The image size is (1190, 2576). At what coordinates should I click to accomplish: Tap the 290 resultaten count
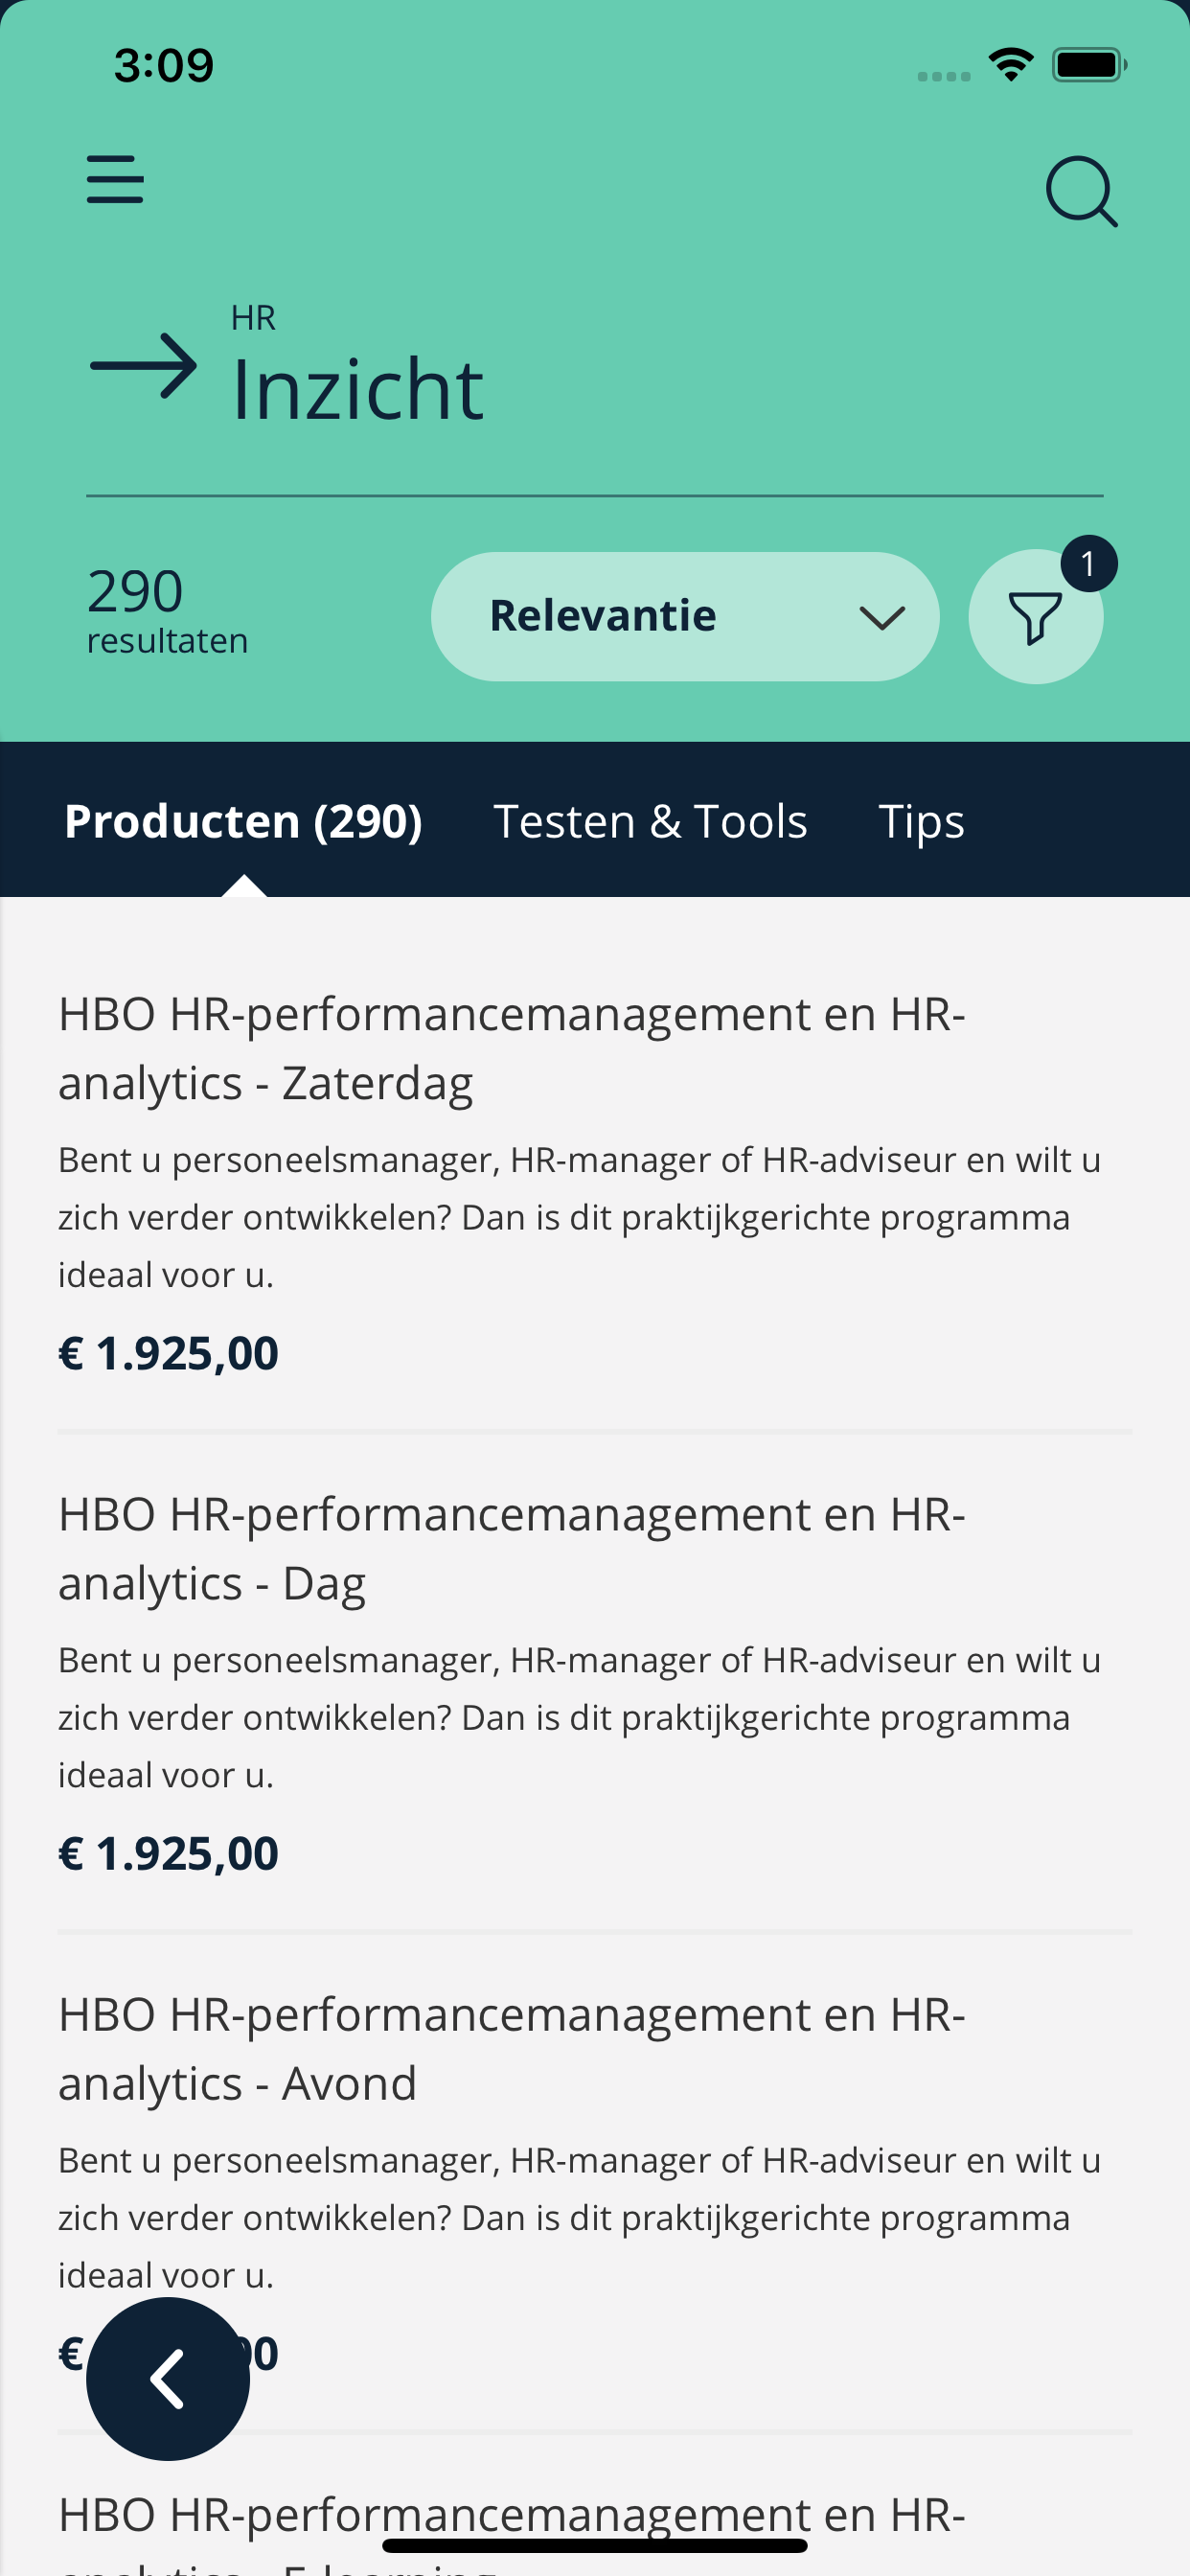coord(167,609)
